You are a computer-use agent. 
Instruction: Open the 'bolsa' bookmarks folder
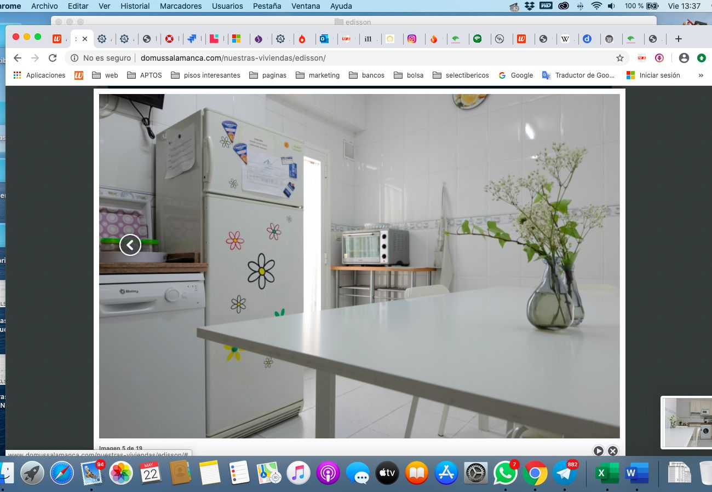pos(409,75)
